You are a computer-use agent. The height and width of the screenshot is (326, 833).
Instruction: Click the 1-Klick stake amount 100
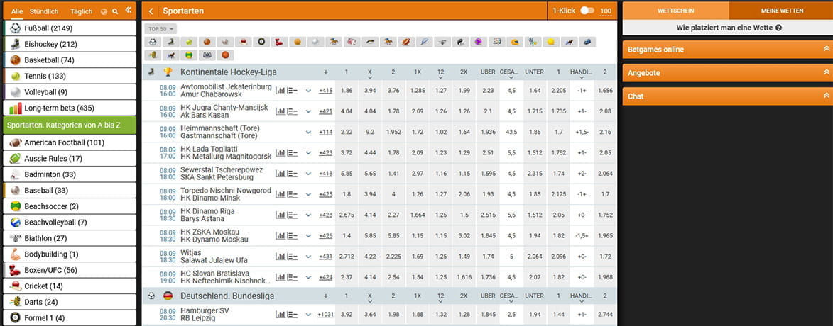click(x=606, y=11)
